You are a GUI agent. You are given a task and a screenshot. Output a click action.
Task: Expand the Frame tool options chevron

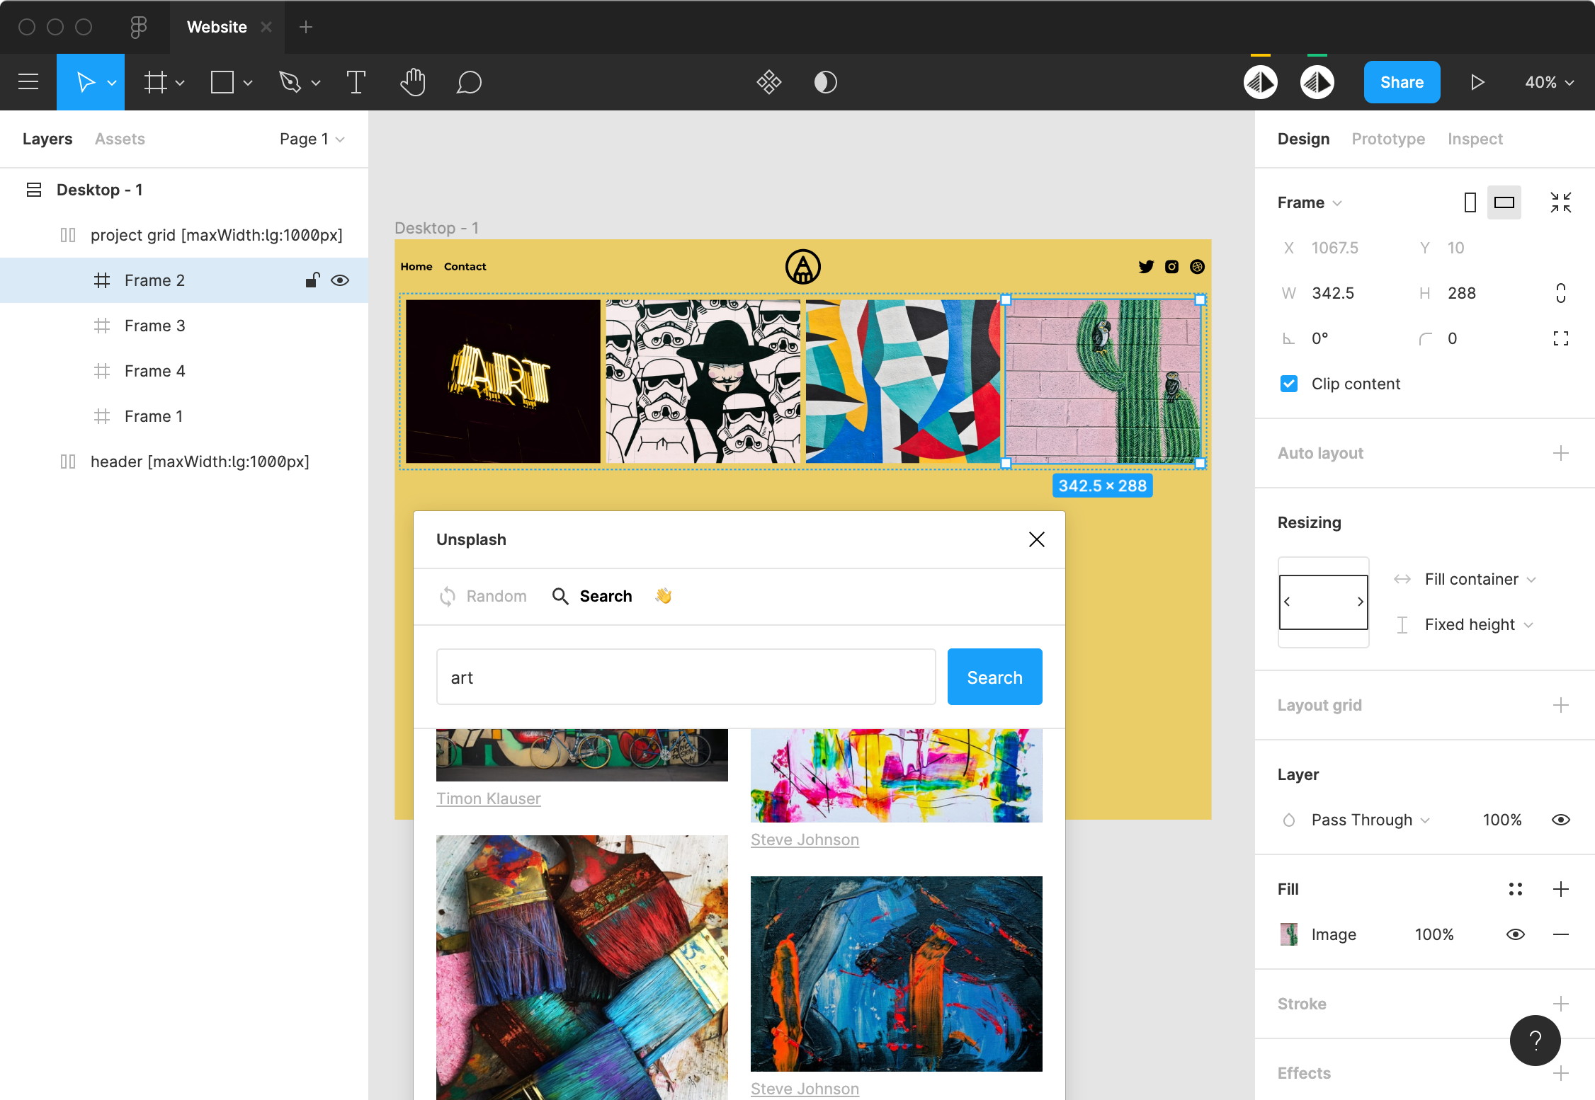[x=180, y=83]
